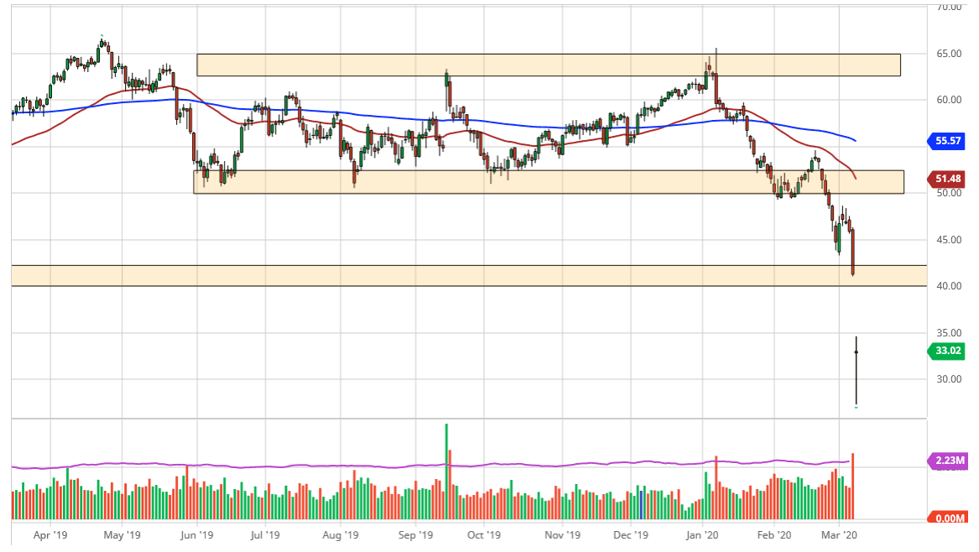Image resolution: width=979 pixels, height=552 pixels.
Task: Click the tall red volume bar in March 2020
Action: pos(852,487)
